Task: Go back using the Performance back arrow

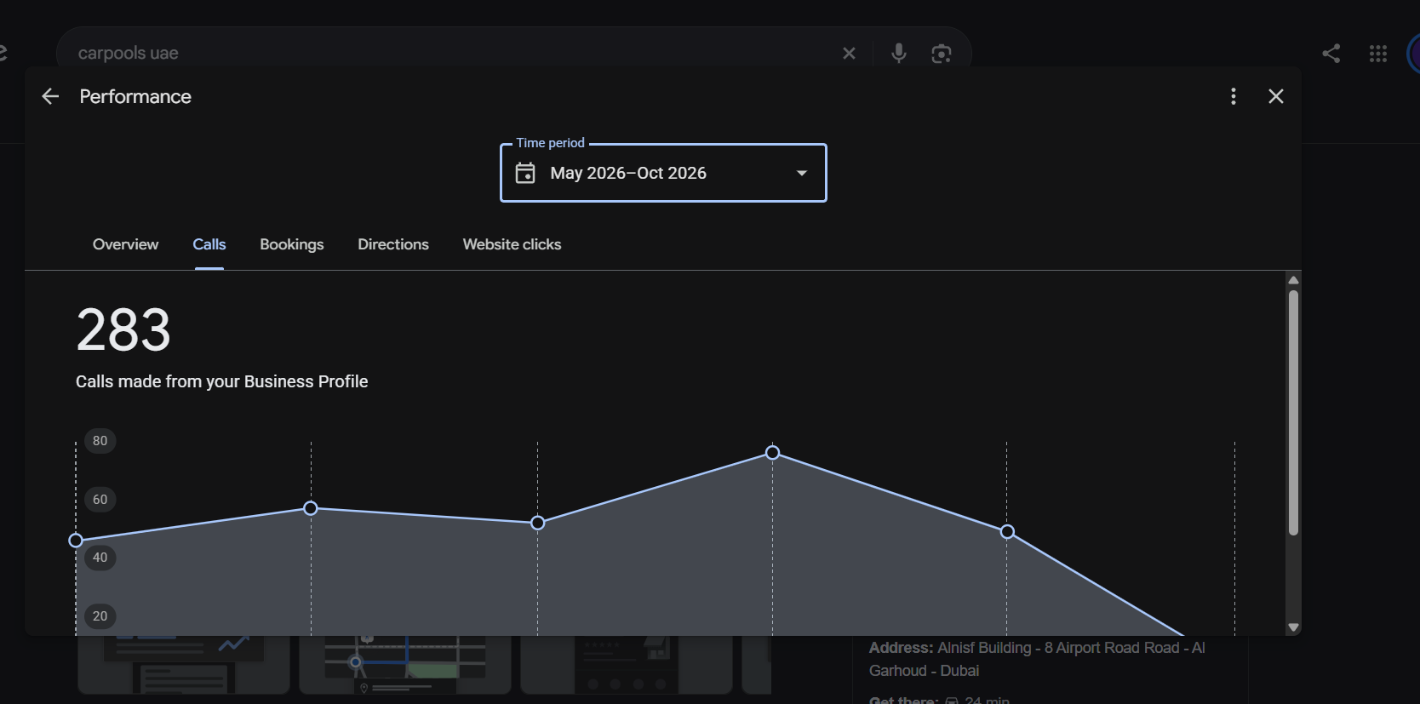Action: (x=50, y=96)
